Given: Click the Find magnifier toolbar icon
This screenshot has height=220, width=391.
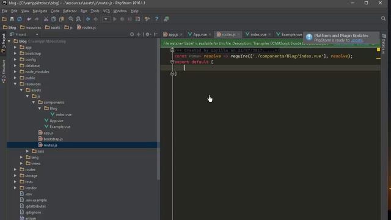Looking at the screenshot, I should click(71, 19).
